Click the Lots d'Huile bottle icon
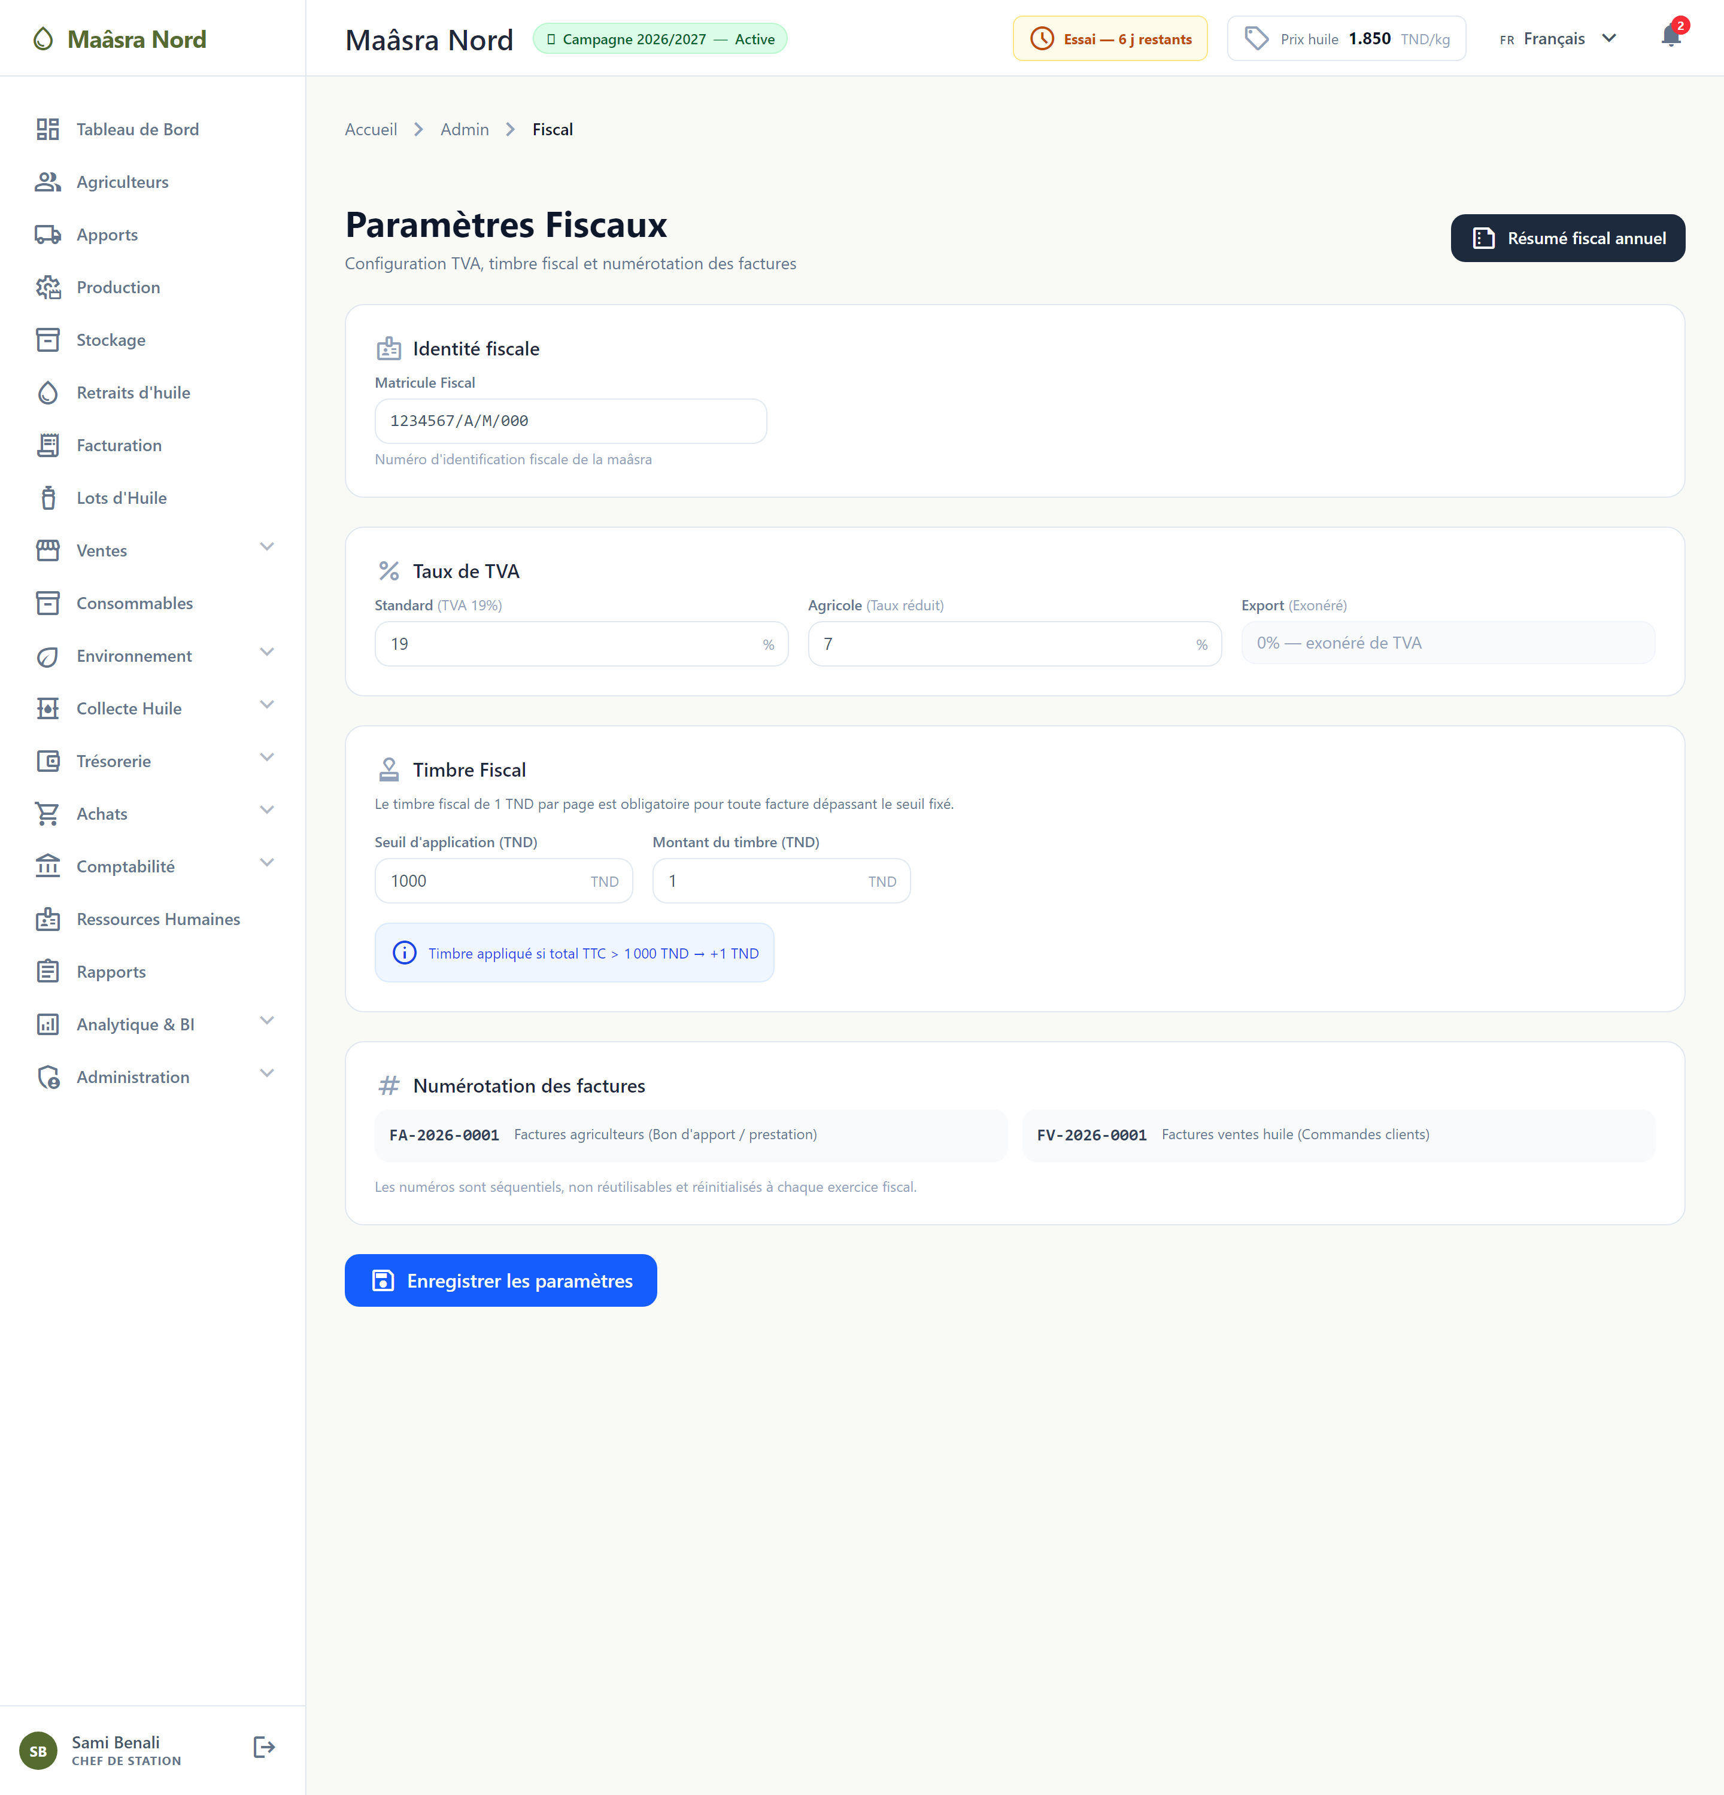Screen dimensions: 1724x1795 click(48, 498)
